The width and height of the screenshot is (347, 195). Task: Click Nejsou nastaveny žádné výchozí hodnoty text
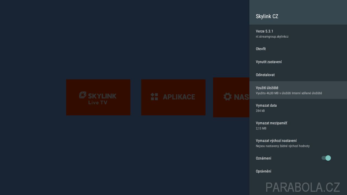(x=283, y=146)
